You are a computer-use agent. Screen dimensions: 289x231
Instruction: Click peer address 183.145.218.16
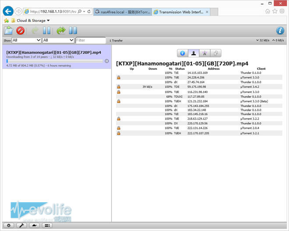[197, 114]
